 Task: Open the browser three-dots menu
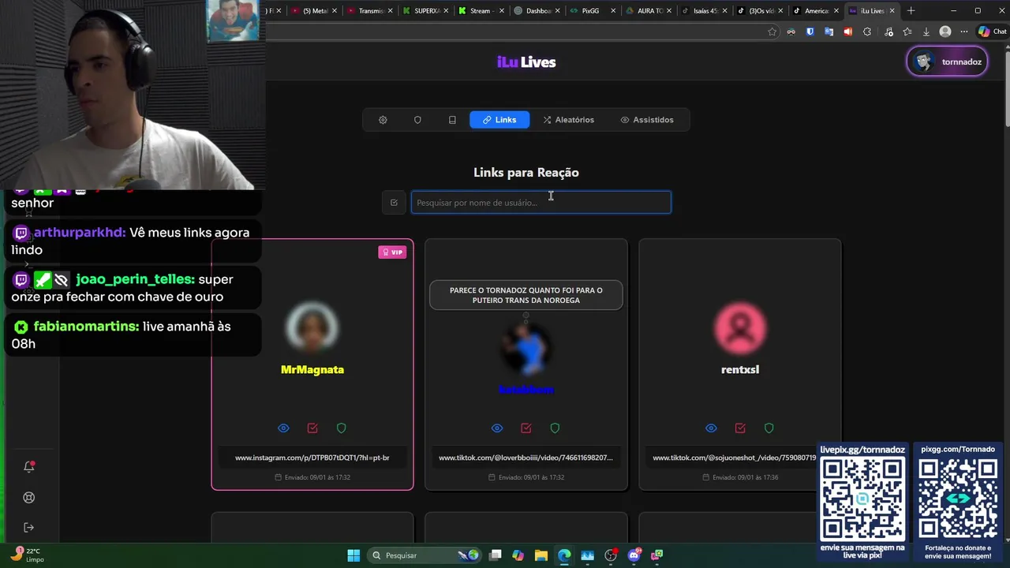(964, 32)
